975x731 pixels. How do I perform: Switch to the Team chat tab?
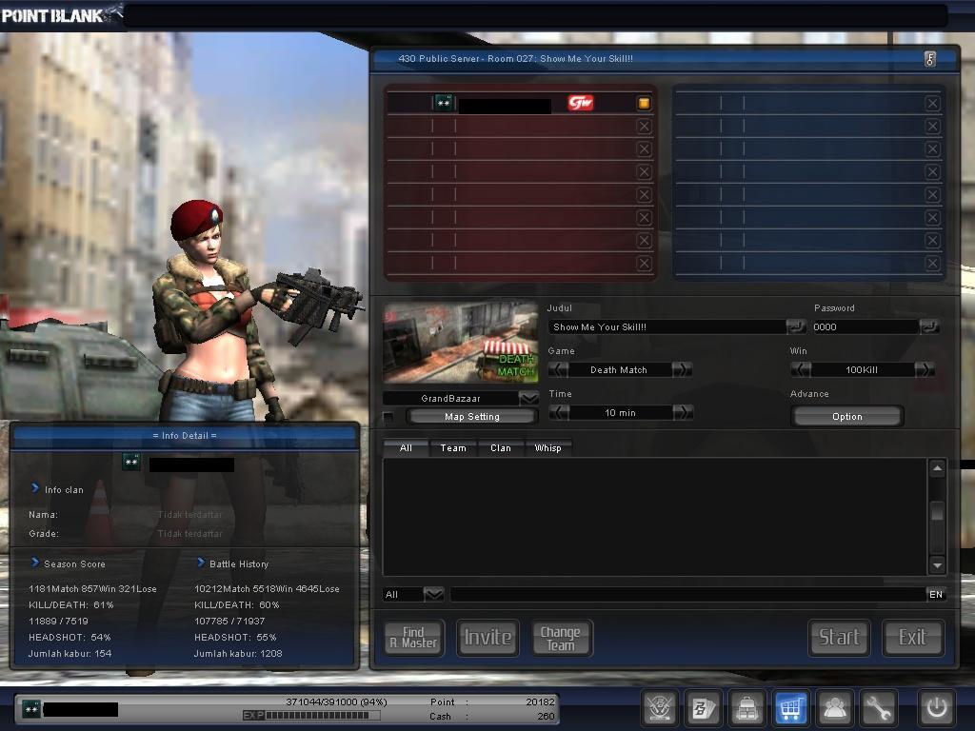point(453,447)
